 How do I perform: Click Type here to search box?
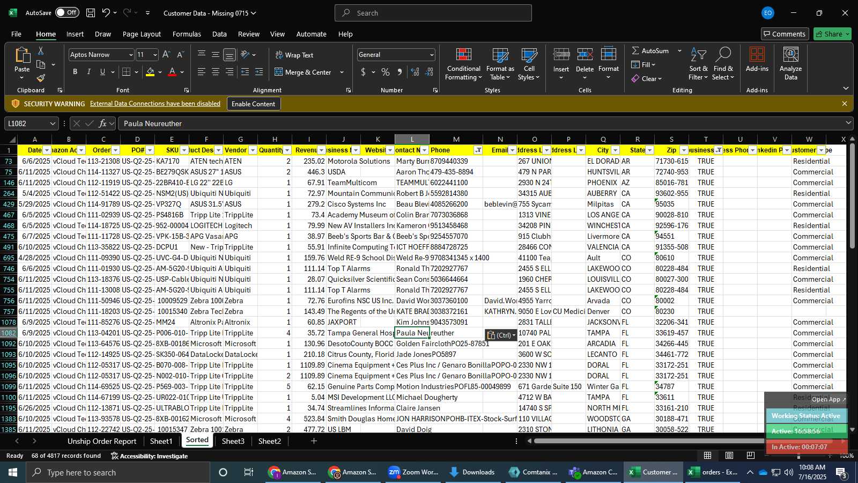point(118,472)
